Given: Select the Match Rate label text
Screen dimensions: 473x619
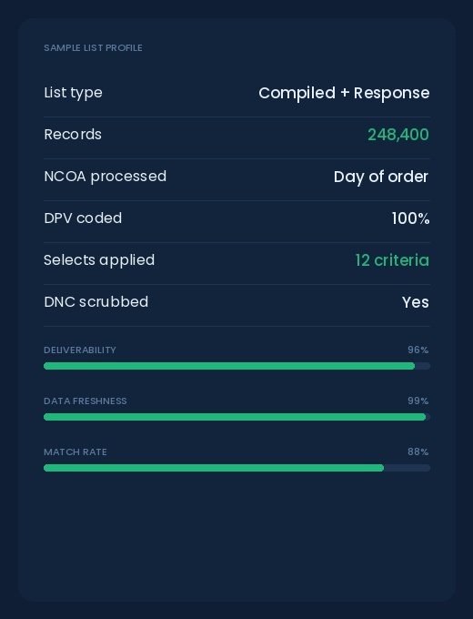Looking at the screenshot, I should pos(75,452).
